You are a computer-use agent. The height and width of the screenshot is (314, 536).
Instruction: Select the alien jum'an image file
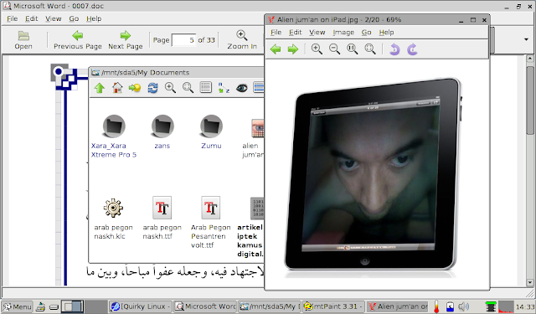253,138
